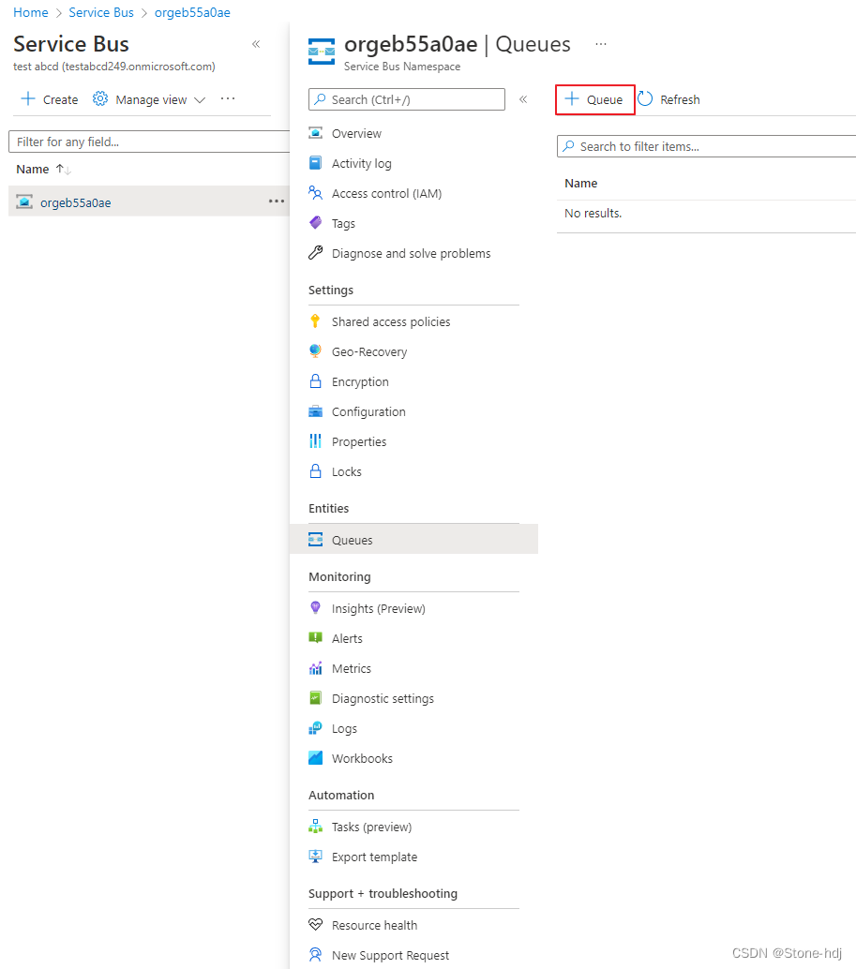Open Access control (IAM) text entry
This screenshot has width=856, height=969.
tap(387, 193)
